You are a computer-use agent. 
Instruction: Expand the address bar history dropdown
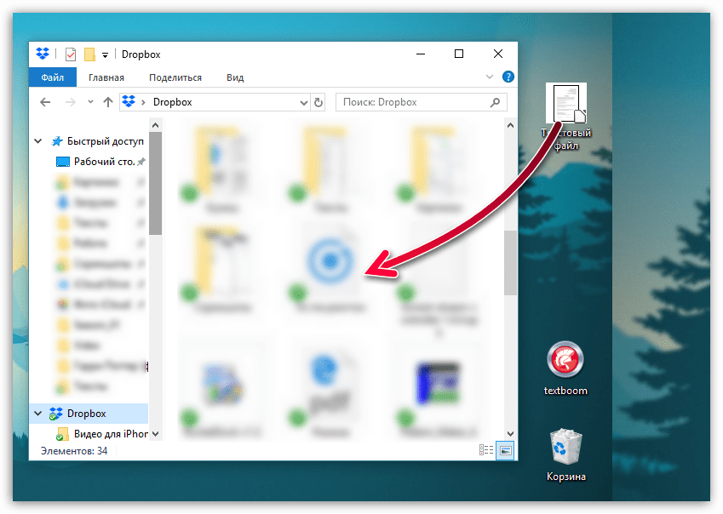[304, 102]
